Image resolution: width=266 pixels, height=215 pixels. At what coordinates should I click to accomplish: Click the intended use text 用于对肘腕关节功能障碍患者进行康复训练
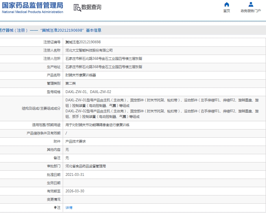(98, 125)
